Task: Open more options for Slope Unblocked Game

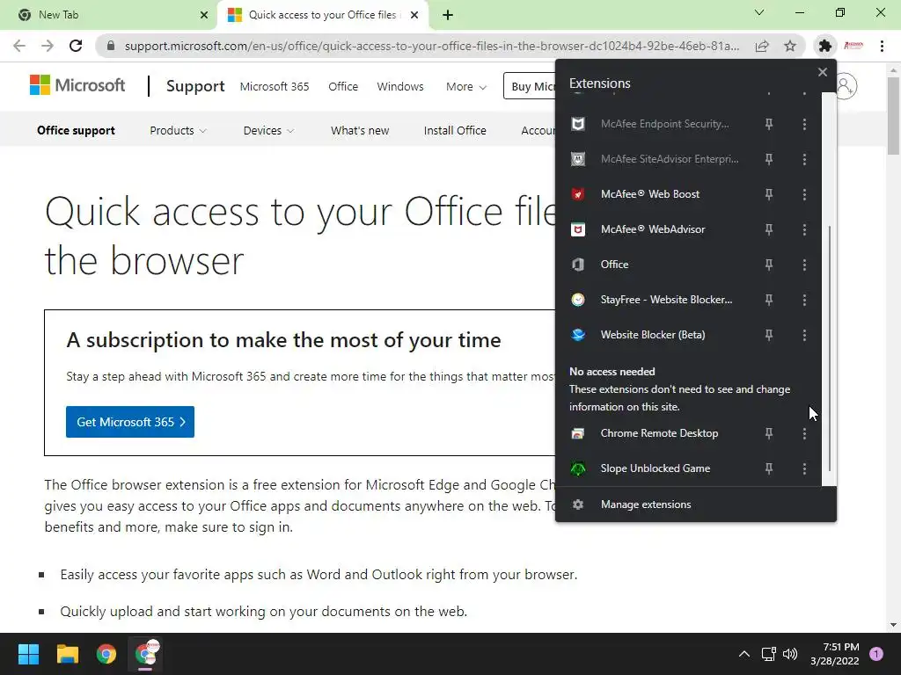Action: [x=804, y=468]
